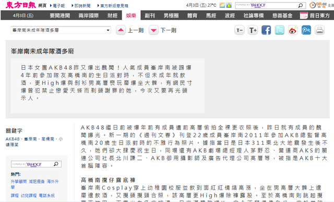
Task: Share article on Sina Weibo
Action: tap(293, 30)
